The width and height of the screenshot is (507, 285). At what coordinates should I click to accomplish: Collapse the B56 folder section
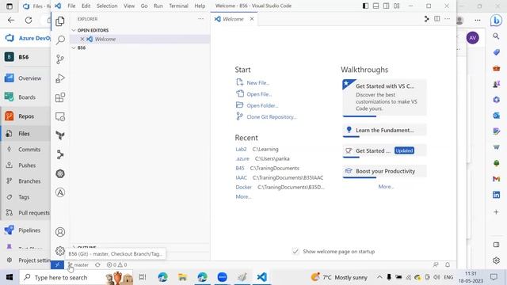(140, 47)
